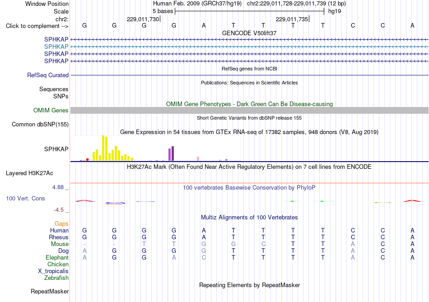The height and width of the screenshot is (302, 429).
Task: Select the Mouse alignment row label
Action: (60, 244)
